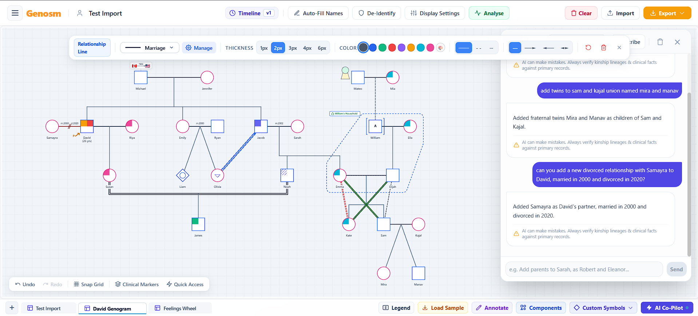
Task: Select backward arrow line ending
Action: [548, 48]
